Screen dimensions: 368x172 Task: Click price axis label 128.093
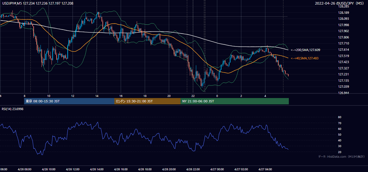point(343,19)
